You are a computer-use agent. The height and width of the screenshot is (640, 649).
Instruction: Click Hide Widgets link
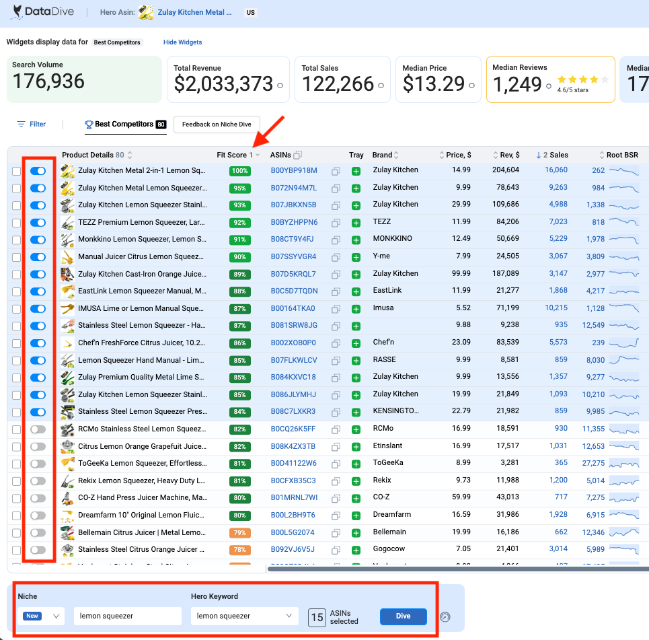click(182, 42)
